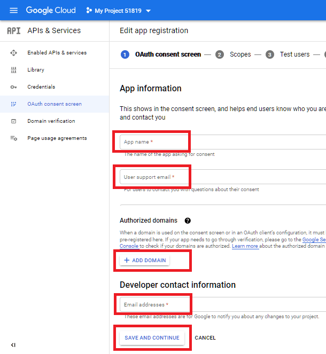Image resolution: width=326 pixels, height=354 pixels.
Task: Click the Credentials key icon
Action: [x=13, y=87]
